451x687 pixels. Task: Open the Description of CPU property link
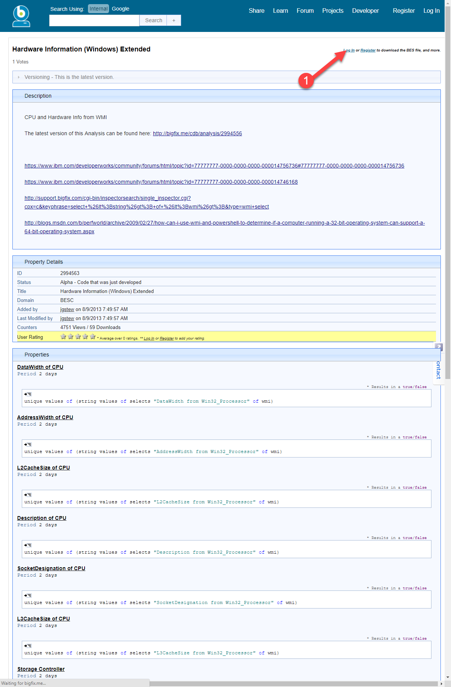point(42,518)
